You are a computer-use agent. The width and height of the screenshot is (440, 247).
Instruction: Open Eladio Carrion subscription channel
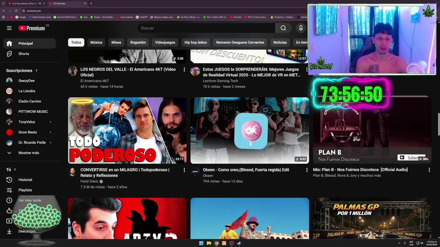click(30, 102)
